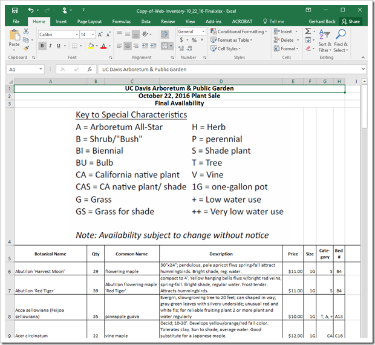Open the Calibri font name dropdown
This screenshot has width=375, height=345.
(77, 34)
